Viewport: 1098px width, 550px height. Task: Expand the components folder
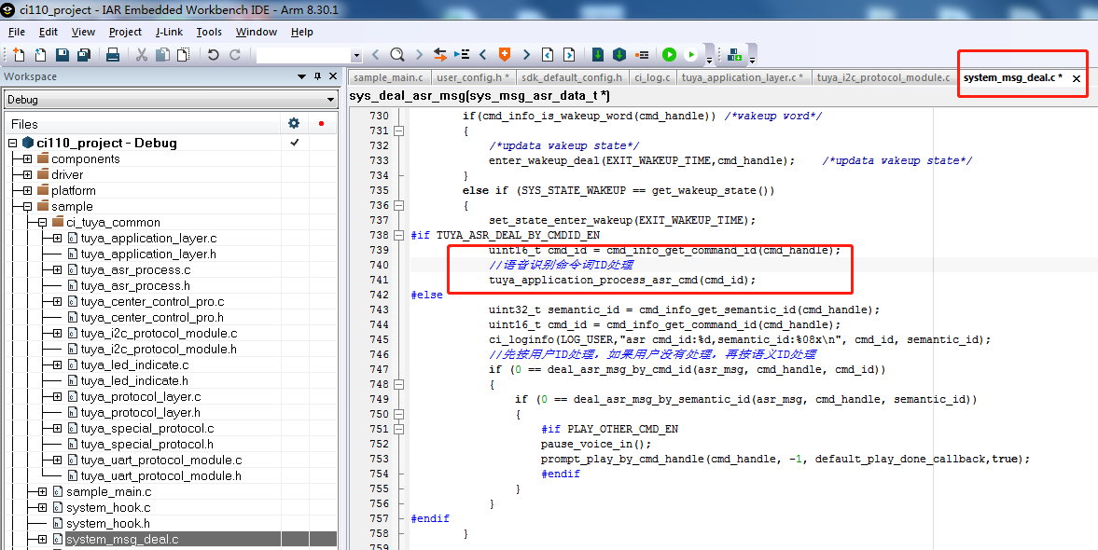click(x=27, y=158)
